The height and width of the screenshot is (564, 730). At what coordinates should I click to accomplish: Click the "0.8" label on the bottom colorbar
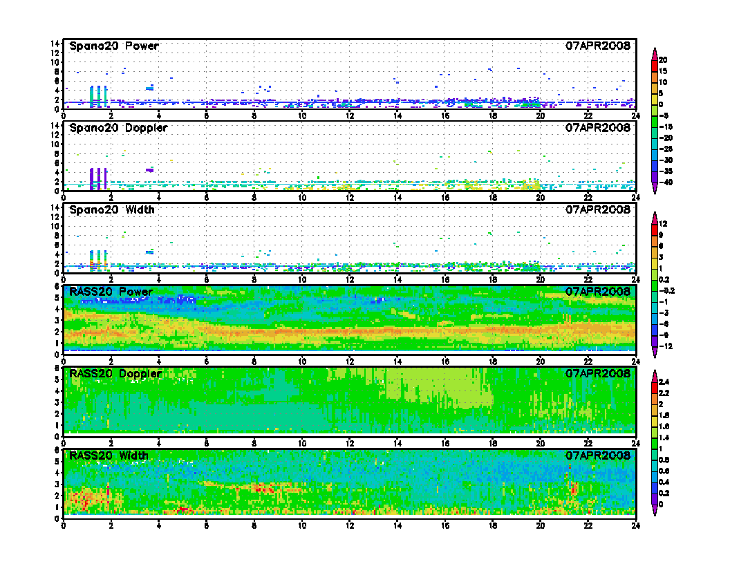(664, 460)
